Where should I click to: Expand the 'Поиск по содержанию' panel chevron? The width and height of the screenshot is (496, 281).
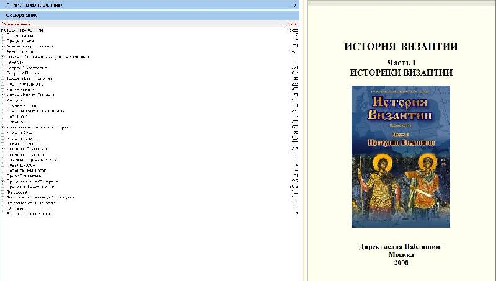294,6
